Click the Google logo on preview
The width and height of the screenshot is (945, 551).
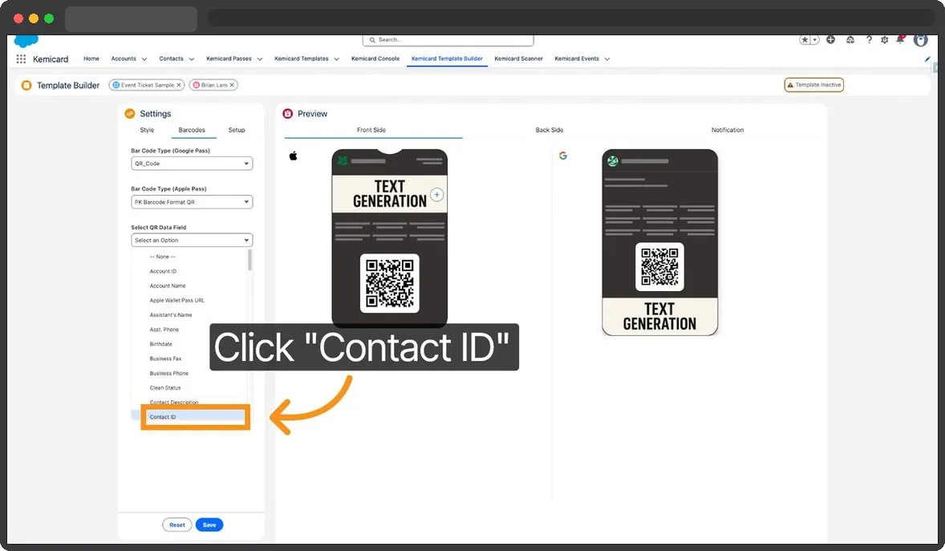tap(563, 156)
